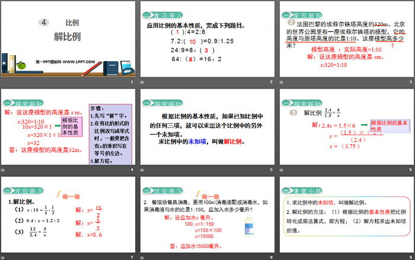Select slide 7 thumbnail with 1.解比例 exercises
Image resolution: width=415 pixels, height=260 pixels.
click(68, 214)
